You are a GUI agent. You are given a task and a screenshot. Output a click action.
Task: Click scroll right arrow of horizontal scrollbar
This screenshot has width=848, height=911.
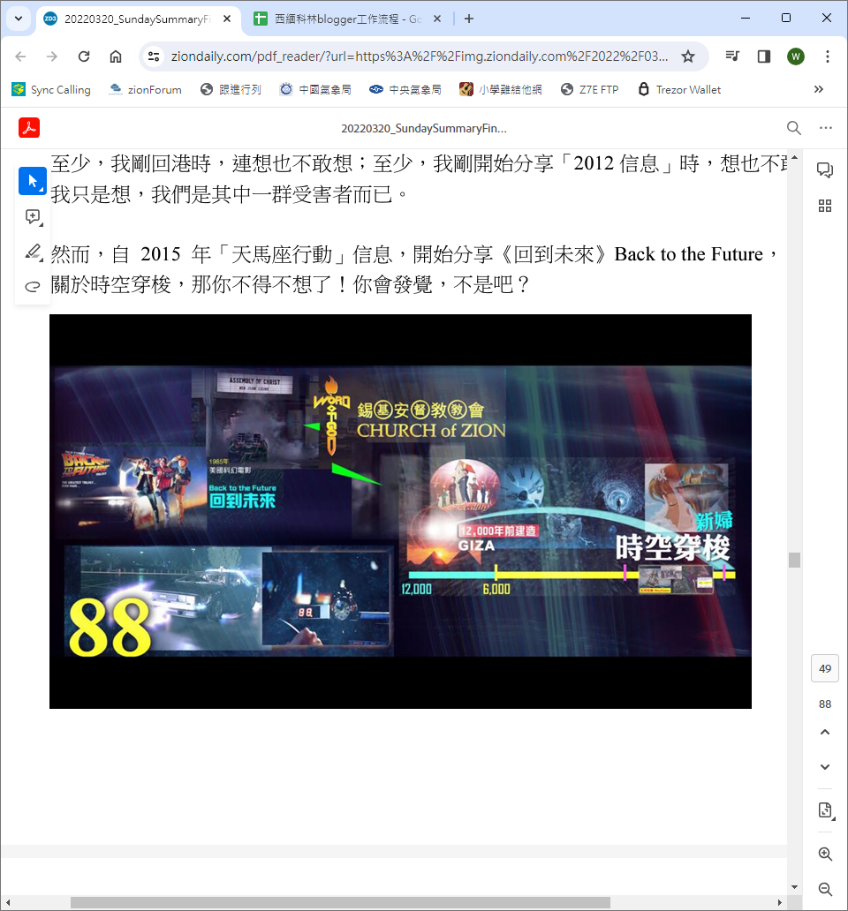pos(779,902)
